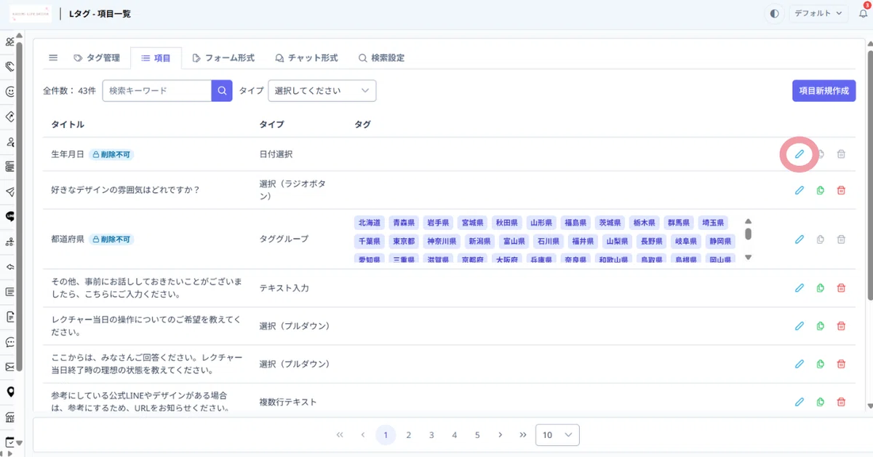Delete the 参考にしている公式LINE item
Image resolution: width=873 pixels, height=457 pixels.
point(841,401)
